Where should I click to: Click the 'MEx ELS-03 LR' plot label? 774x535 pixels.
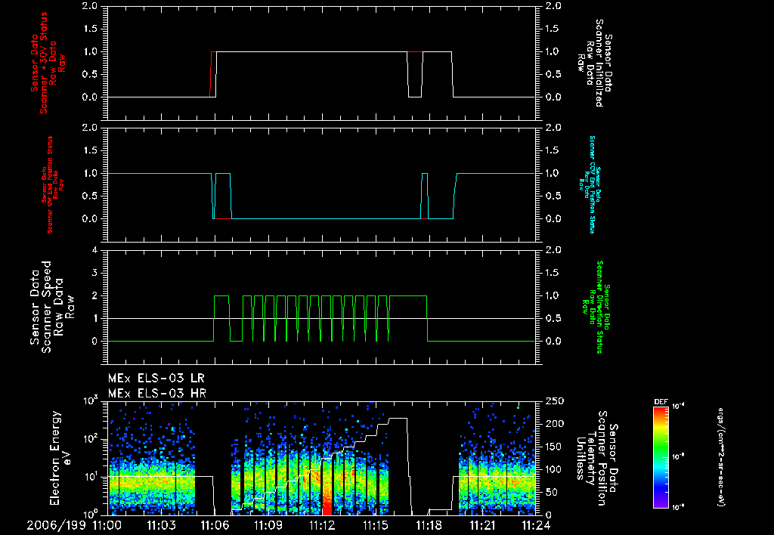156,379
